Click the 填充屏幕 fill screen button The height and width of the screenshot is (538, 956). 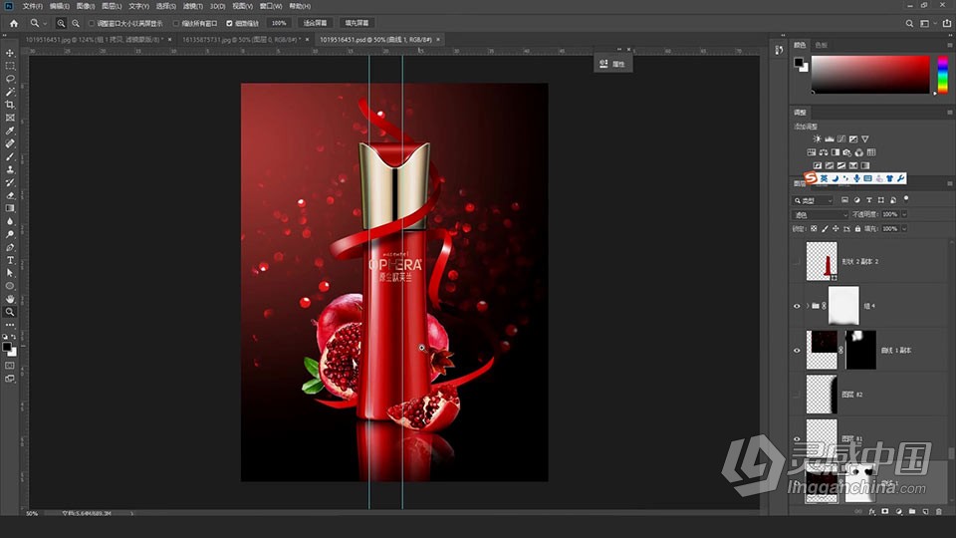click(x=357, y=23)
